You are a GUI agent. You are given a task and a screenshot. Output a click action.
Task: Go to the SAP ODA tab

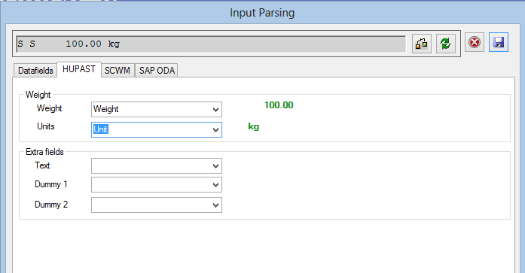pos(157,71)
